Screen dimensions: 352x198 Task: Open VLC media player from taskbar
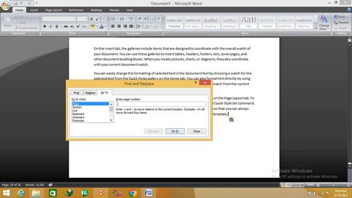pyautogui.click(x=101, y=193)
